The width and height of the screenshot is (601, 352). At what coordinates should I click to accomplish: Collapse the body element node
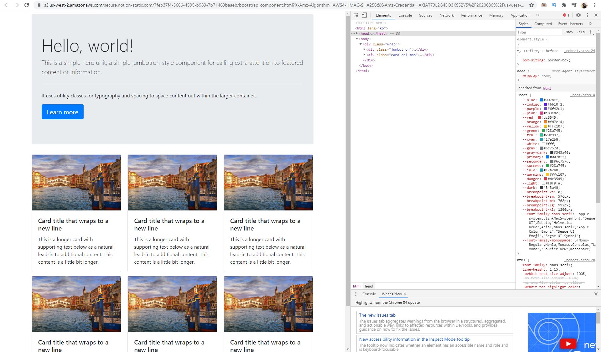(357, 39)
